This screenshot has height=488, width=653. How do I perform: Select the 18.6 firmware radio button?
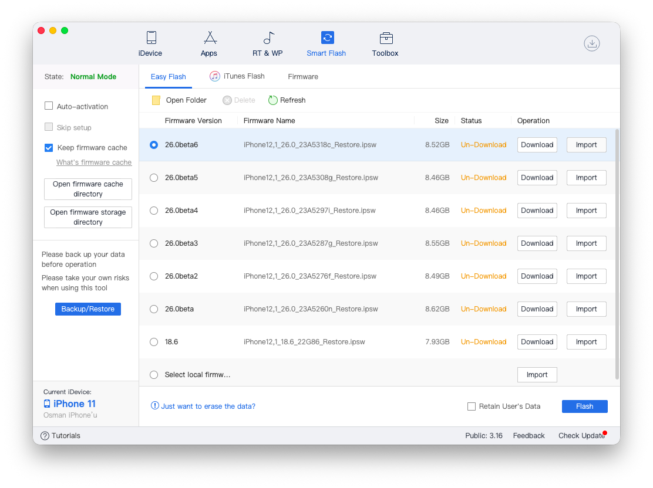[154, 342]
